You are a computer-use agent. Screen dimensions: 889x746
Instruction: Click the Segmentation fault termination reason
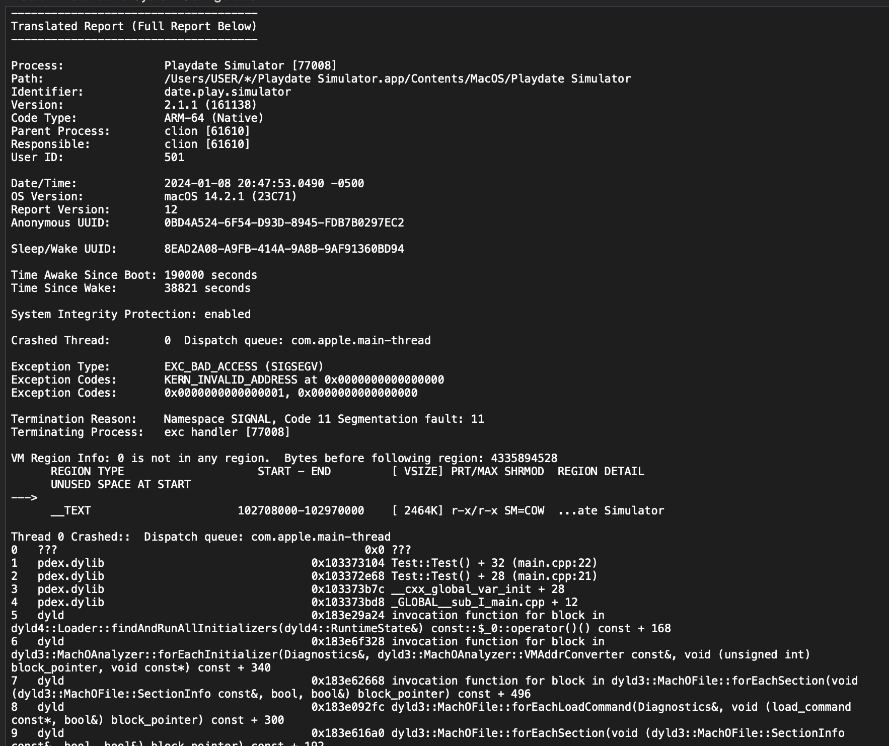click(324, 418)
